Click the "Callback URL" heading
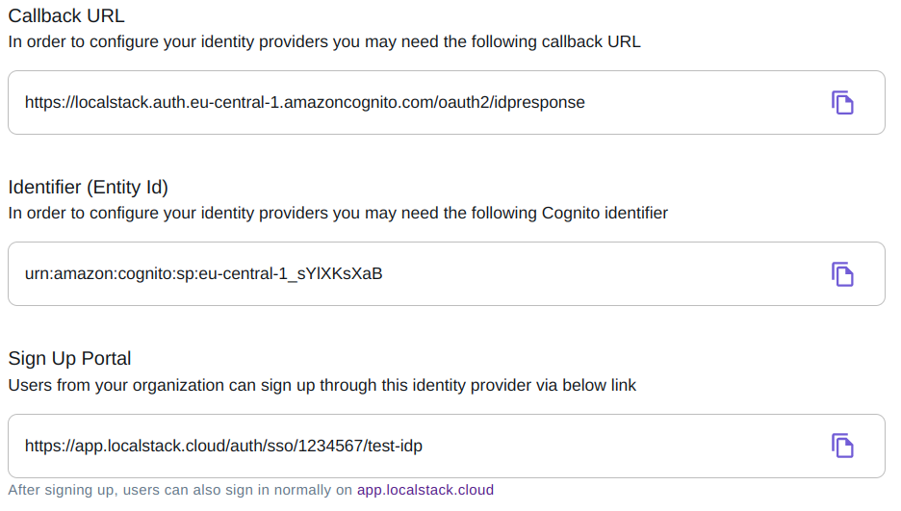The width and height of the screenshot is (901, 511). pyautogui.click(x=66, y=15)
